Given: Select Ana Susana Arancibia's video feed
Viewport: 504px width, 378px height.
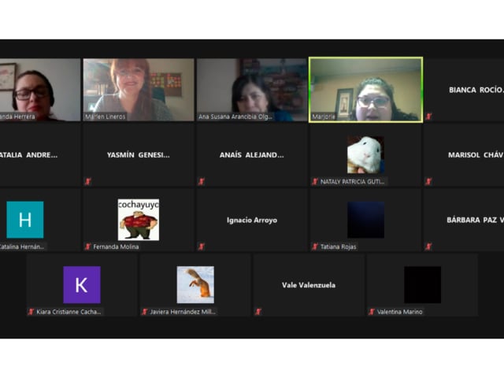Looking at the screenshot, I should (x=252, y=90).
